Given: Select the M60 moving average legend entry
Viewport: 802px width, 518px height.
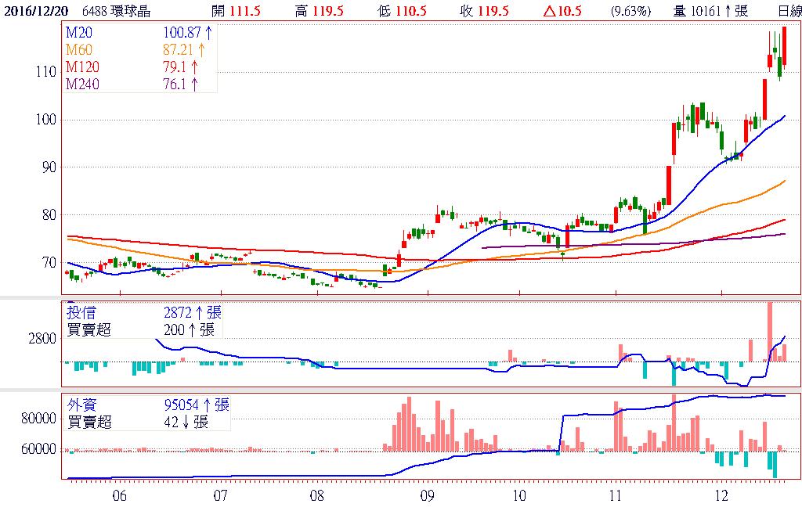Looking at the screenshot, I should 80,49.
